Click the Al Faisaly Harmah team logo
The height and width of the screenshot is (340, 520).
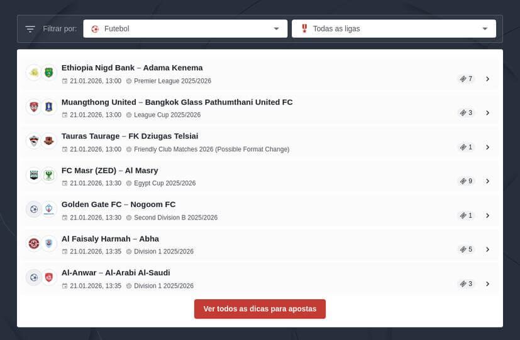tap(34, 243)
